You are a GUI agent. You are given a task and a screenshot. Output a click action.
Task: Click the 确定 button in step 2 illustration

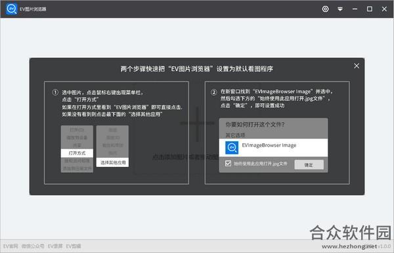point(309,165)
